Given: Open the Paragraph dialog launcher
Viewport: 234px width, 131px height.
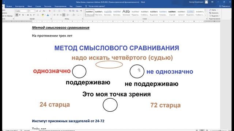Looking at the screenshot, I should tap(83, 19).
